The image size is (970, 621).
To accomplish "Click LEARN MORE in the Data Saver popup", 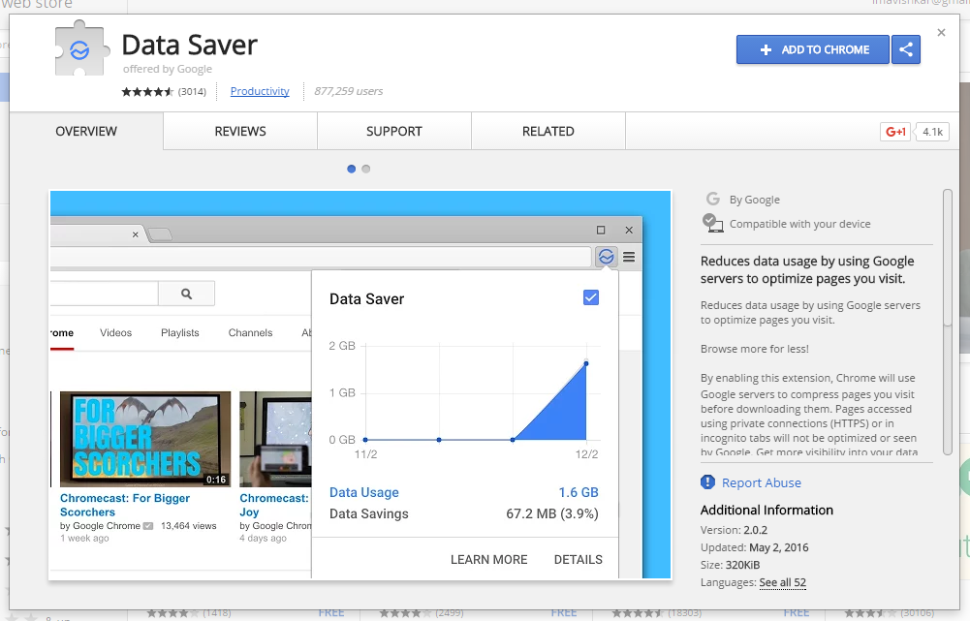I will (x=488, y=560).
